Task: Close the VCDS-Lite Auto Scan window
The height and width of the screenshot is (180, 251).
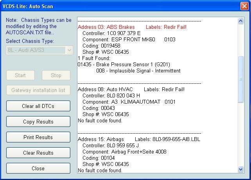Action: (244, 6)
